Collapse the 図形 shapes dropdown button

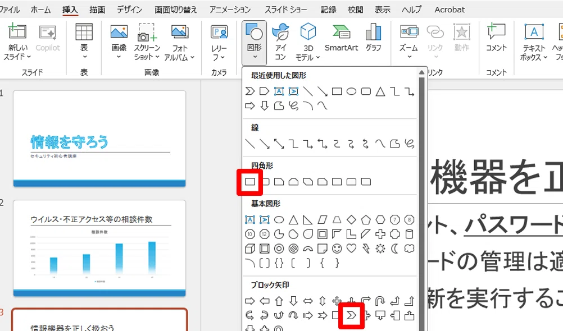(x=254, y=42)
